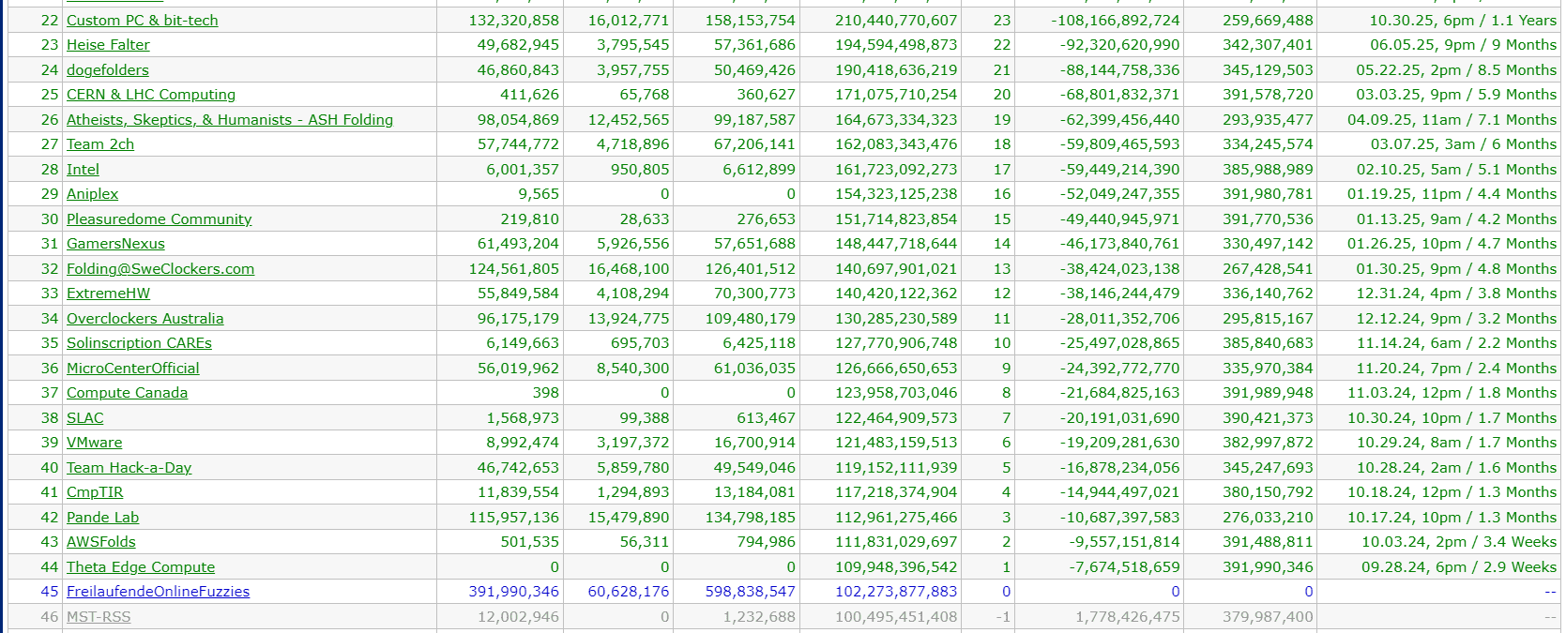
Task: Click the Pande Lab link
Action: coord(103,517)
